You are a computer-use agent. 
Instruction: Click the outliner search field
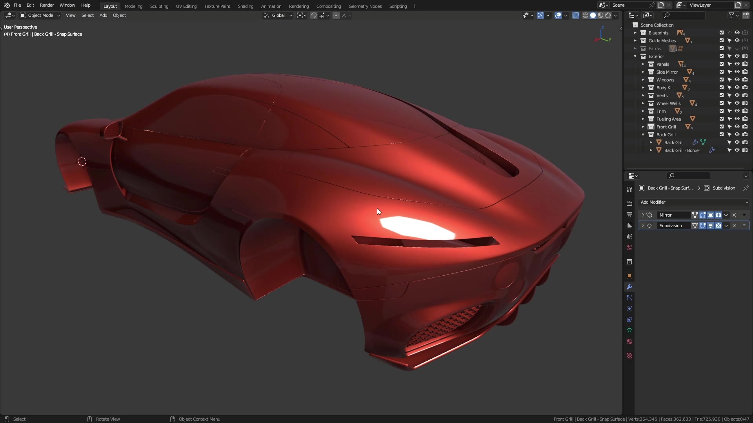coord(684,15)
